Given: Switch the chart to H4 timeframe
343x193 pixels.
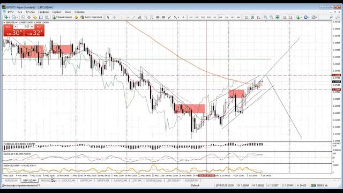Looking at the screenshot, I should click(x=221, y=17).
